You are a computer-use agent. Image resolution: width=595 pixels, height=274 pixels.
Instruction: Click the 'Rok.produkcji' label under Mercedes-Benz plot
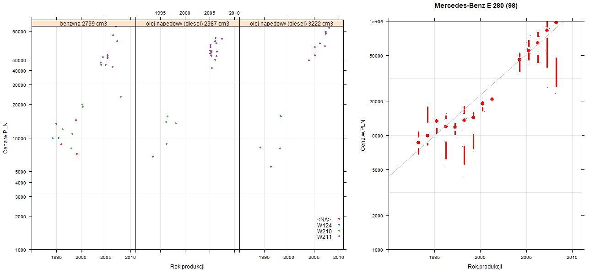[485, 267]
